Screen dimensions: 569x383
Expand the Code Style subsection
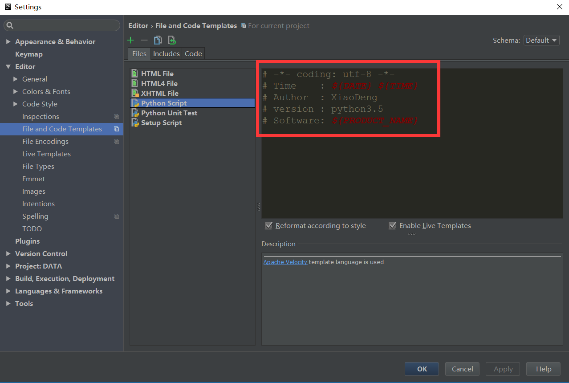pyautogui.click(x=16, y=104)
